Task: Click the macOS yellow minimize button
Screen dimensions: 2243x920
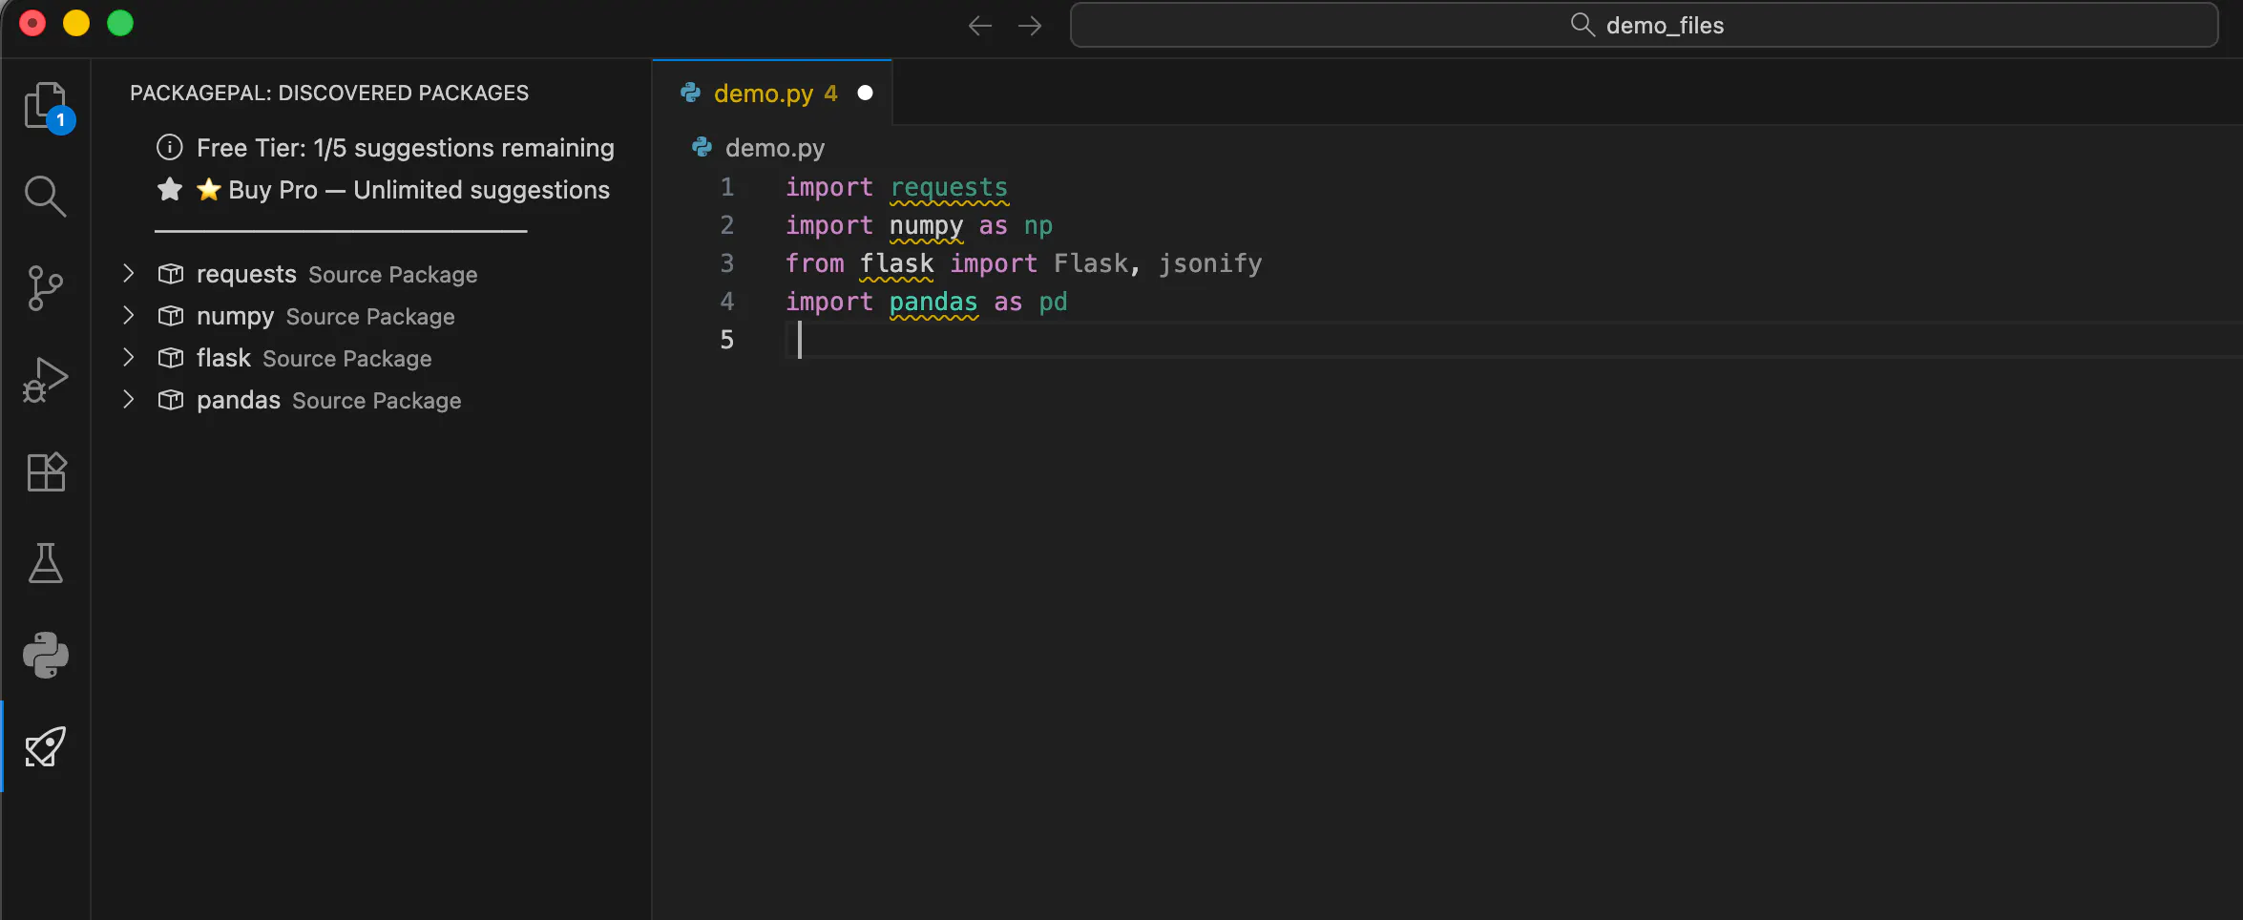Action: tap(76, 23)
